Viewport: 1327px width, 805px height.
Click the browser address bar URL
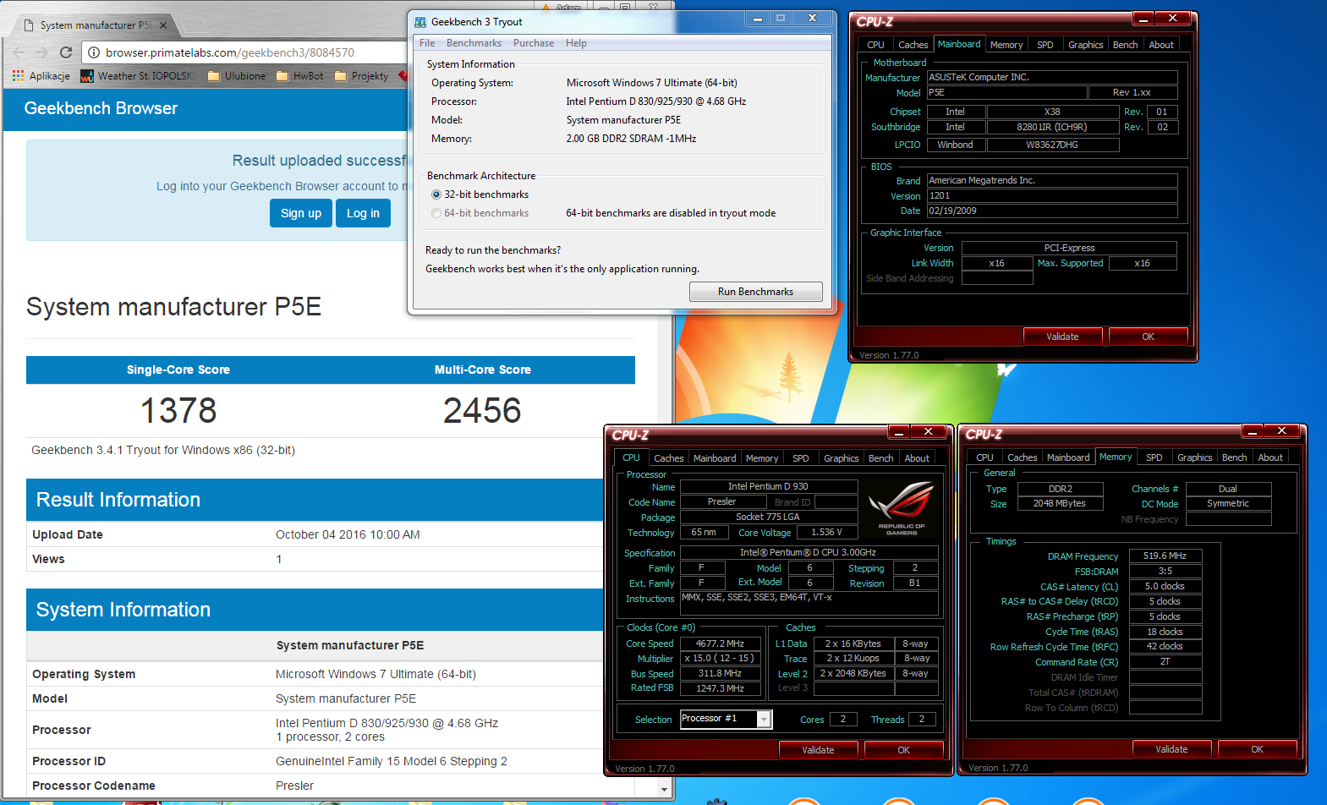point(230,52)
